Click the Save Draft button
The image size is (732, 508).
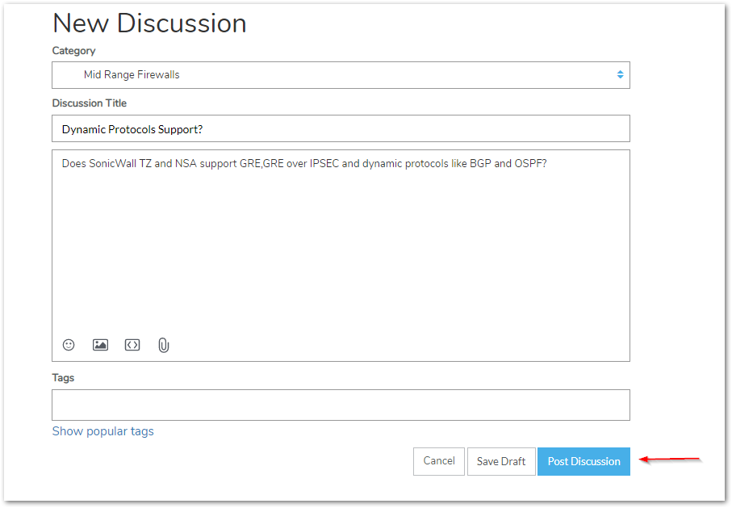[x=501, y=461]
